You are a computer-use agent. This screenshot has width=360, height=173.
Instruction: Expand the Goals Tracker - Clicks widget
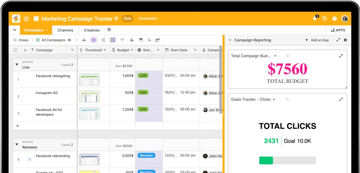tap(341, 99)
